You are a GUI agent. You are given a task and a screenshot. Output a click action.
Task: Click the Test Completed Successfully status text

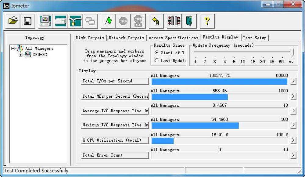click(x=36, y=171)
